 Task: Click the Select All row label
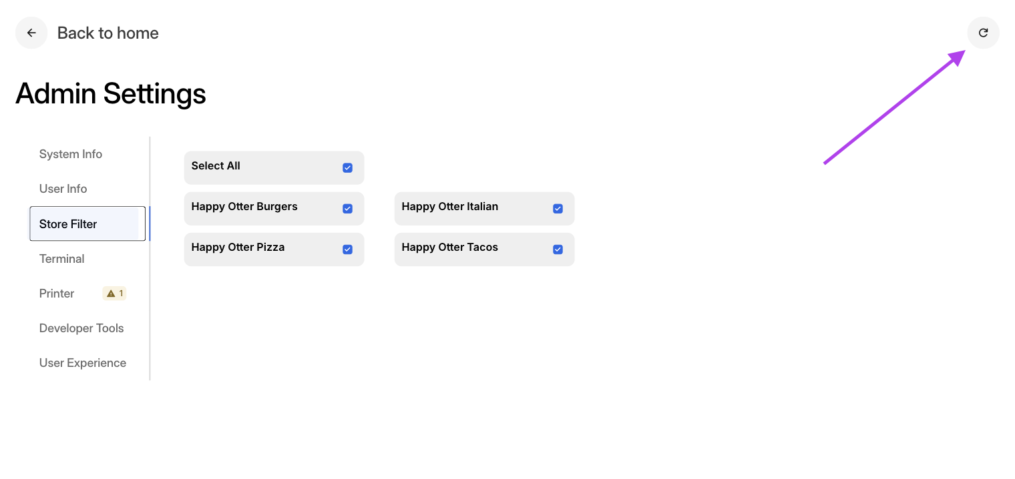[x=216, y=166]
